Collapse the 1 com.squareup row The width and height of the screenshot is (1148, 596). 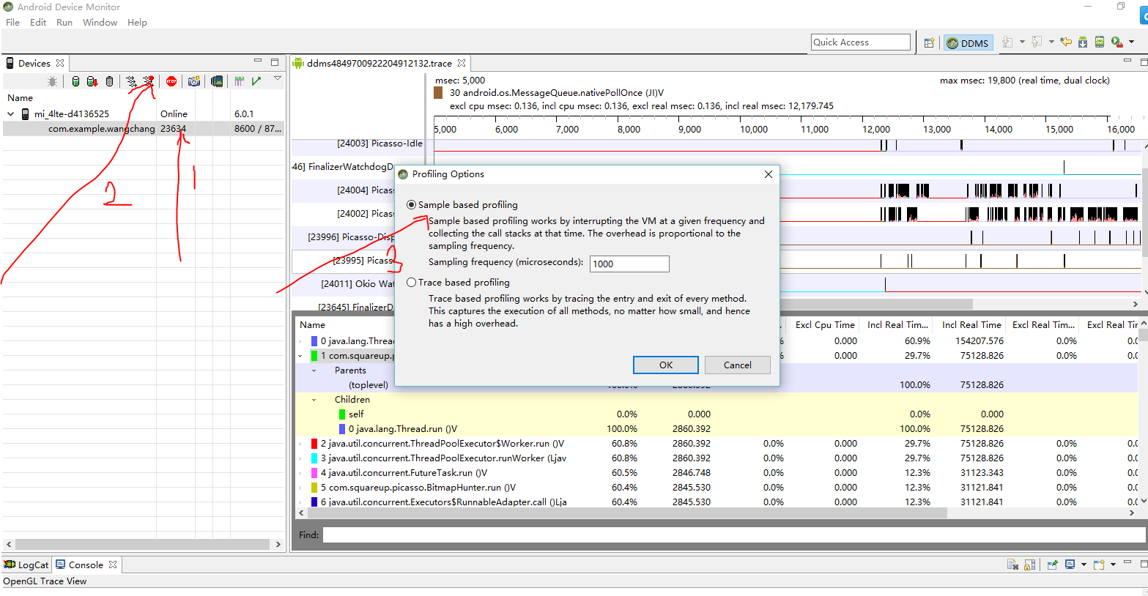[x=300, y=356]
